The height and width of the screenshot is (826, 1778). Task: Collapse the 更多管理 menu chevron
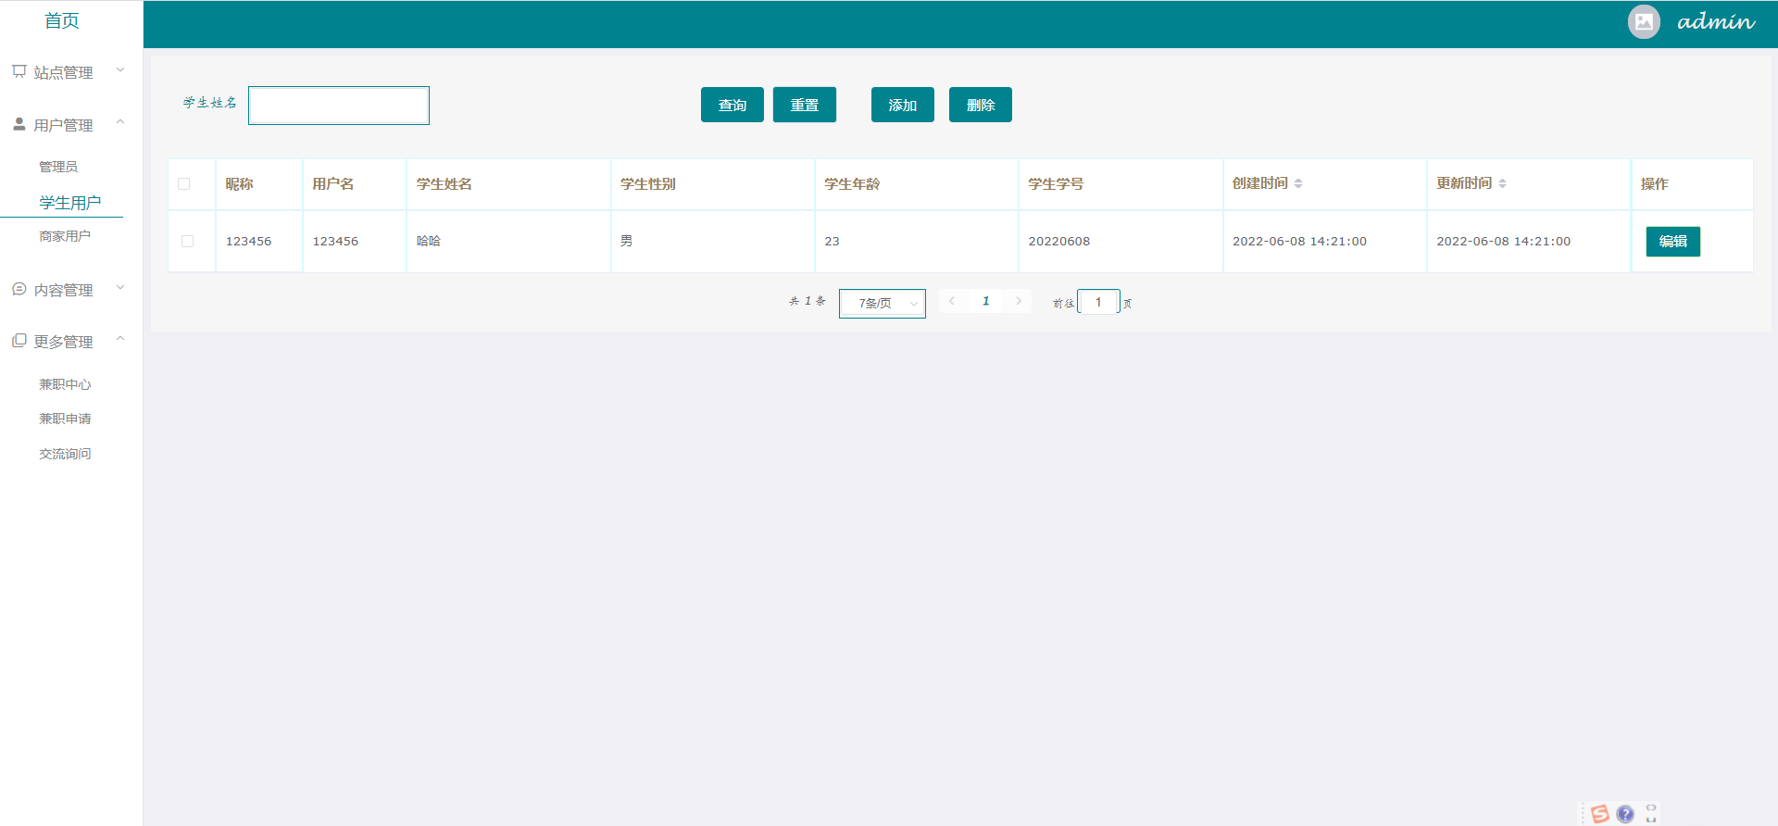120,340
